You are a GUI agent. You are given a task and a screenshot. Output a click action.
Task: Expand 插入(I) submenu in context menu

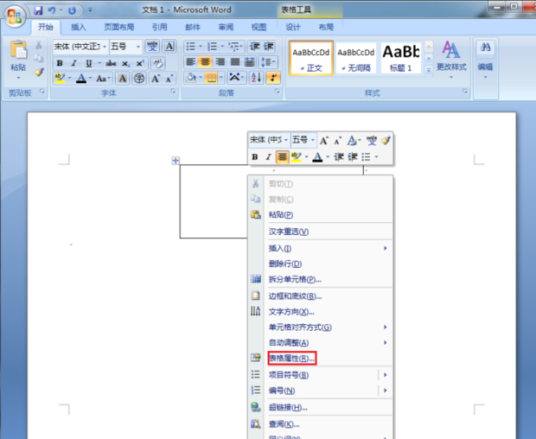321,248
